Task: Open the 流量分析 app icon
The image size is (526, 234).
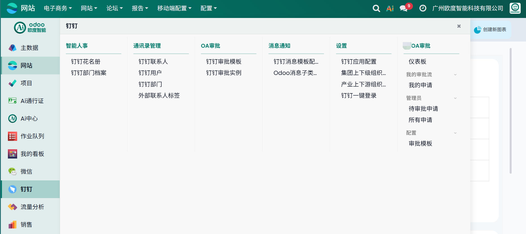Action: pyautogui.click(x=13, y=207)
